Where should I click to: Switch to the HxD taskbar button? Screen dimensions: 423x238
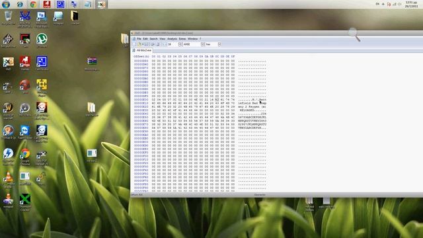[x=101, y=5]
